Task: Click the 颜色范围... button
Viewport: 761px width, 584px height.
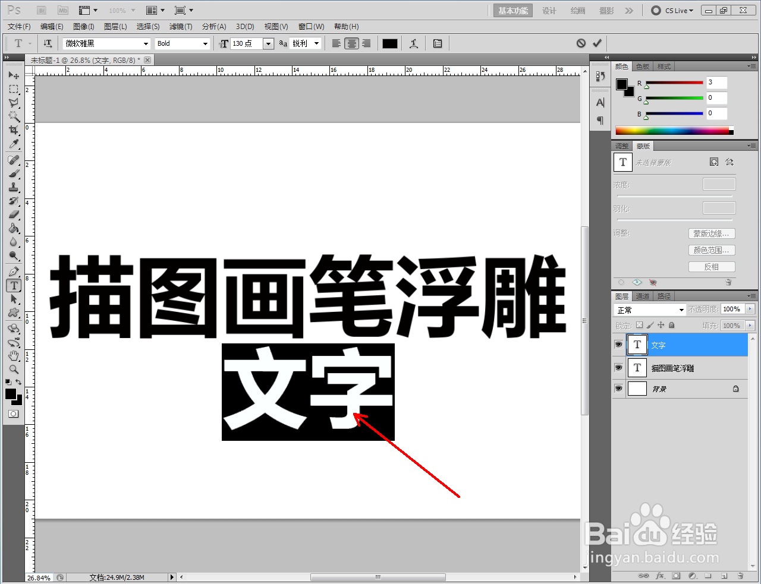Action: click(712, 250)
